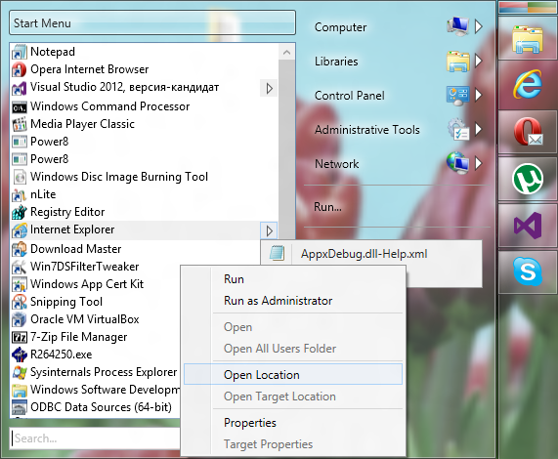Viewport: 558px width, 459px height.
Task: Click the Registry Editor program icon
Action: pyautogui.click(x=20, y=212)
